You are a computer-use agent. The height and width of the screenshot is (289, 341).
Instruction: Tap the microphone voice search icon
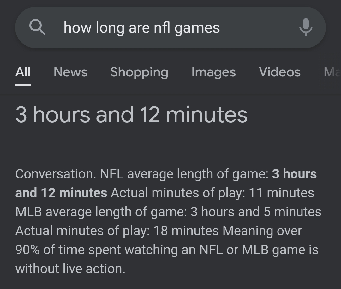tap(306, 27)
